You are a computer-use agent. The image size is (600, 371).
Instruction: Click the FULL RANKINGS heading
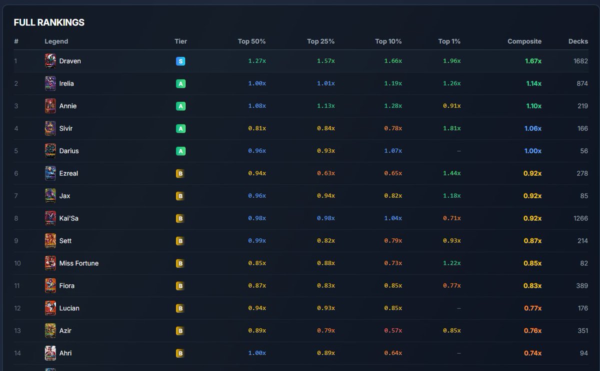pyautogui.click(x=49, y=22)
